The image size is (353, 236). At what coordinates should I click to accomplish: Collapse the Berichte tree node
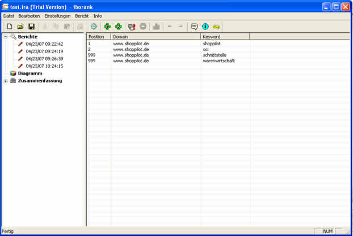[6, 37]
